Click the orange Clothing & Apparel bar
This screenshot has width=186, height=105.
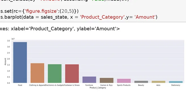37,73
